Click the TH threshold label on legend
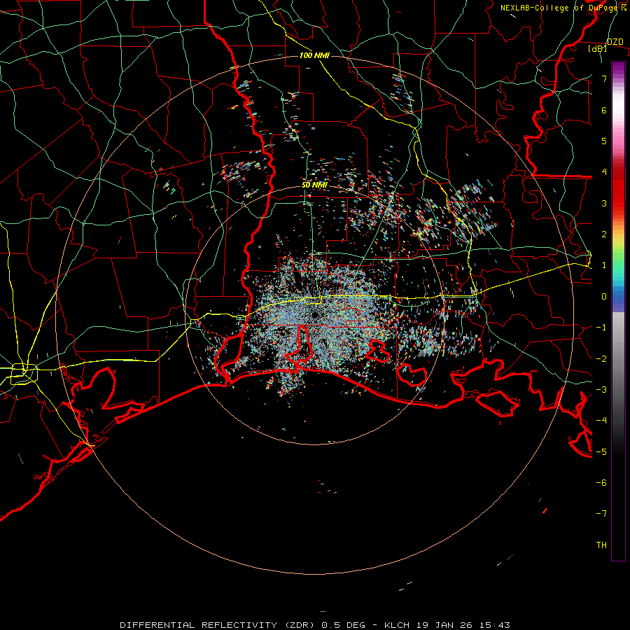Viewport: 630px width, 630px height. [601, 545]
